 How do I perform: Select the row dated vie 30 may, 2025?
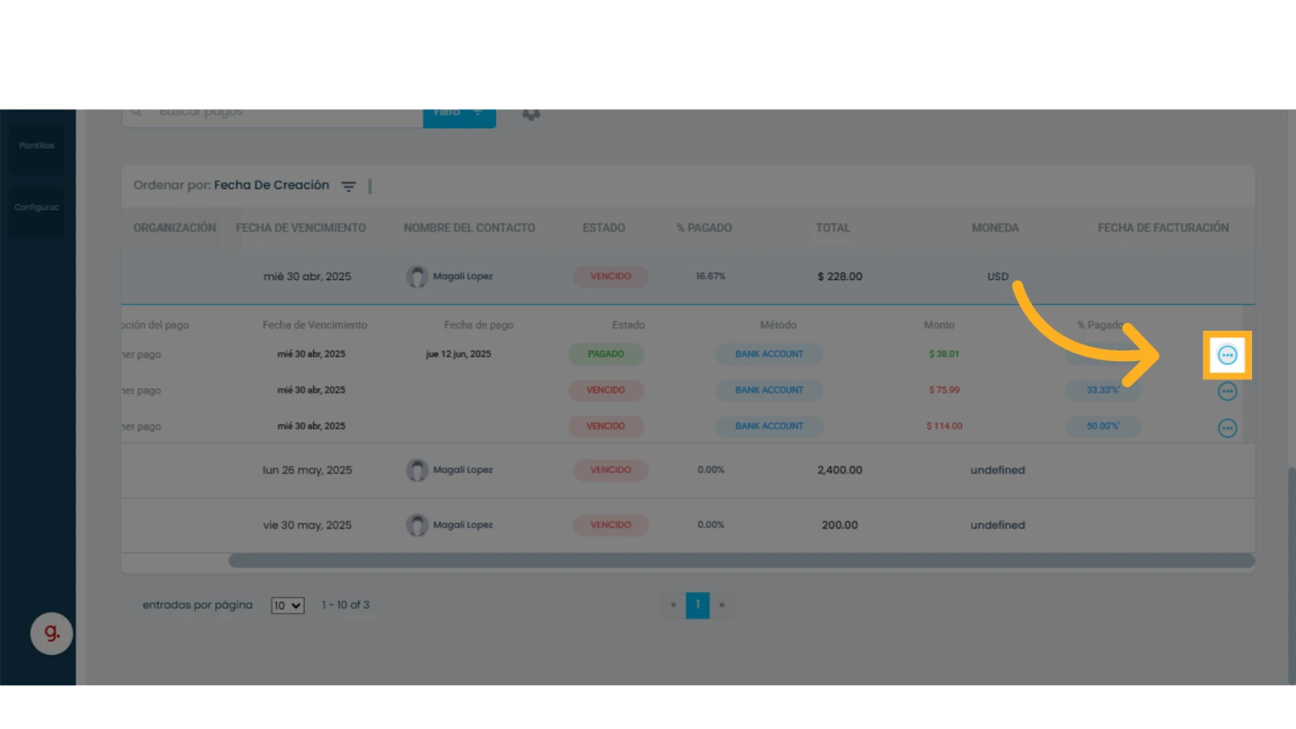point(688,526)
